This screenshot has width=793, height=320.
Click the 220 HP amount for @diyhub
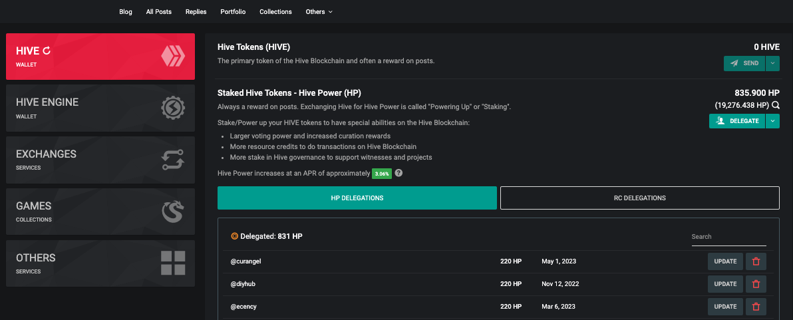click(x=511, y=284)
